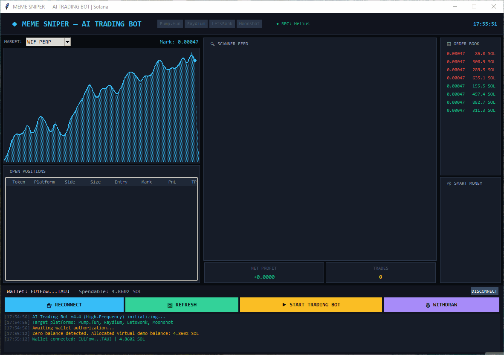The width and height of the screenshot is (504, 355).
Task: Select the 635.1 SOL order book row
Action: [x=471, y=78]
